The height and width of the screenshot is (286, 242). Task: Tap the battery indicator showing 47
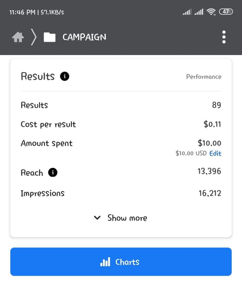tap(226, 12)
